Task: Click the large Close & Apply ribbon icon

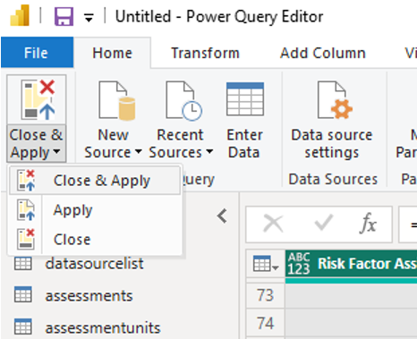Action: coord(38,99)
